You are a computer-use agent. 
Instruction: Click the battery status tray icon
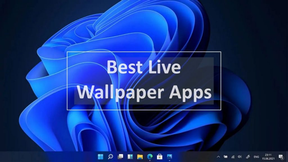click(226, 157)
